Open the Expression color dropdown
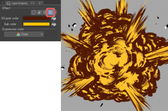 pyautogui.click(x=24, y=34)
